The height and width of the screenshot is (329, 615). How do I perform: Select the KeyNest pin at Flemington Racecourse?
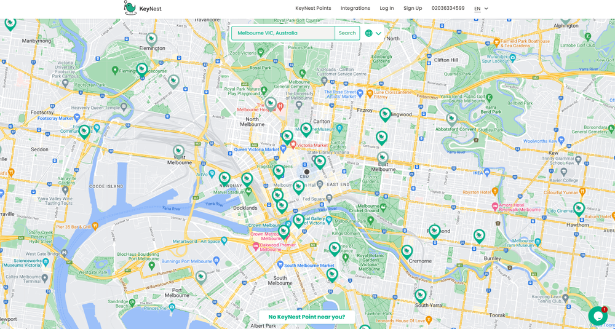pyautogui.click(x=142, y=70)
